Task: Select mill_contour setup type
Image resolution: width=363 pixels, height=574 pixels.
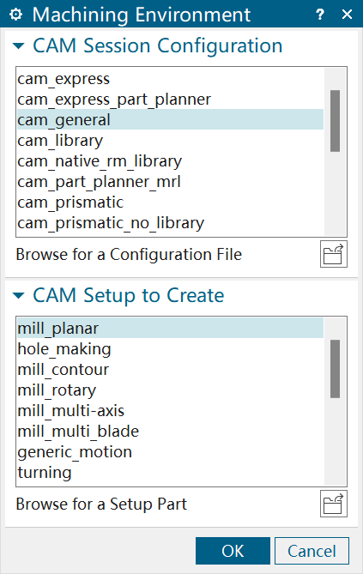Action: (170, 369)
